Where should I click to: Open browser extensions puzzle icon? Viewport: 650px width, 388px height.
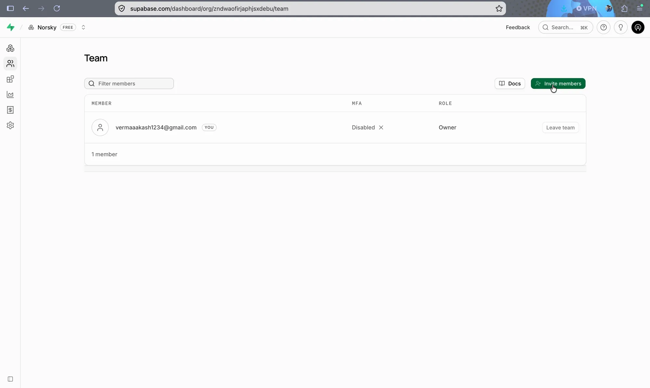pyautogui.click(x=624, y=8)
